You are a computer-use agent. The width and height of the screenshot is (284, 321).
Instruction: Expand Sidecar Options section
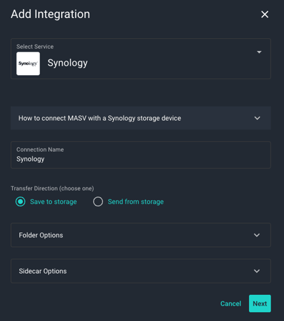coord(141,271)
